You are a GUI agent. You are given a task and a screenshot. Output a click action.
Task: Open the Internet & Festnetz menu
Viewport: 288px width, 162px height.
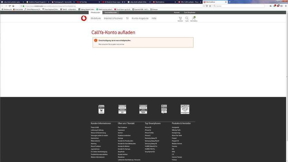(x=113, y=18)
